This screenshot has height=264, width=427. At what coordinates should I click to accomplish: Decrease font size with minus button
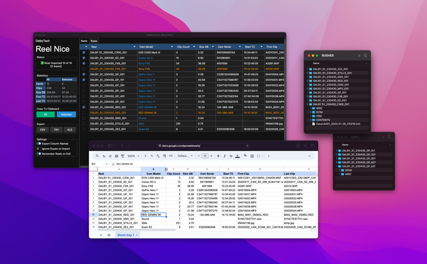click(x=199, y=156)
